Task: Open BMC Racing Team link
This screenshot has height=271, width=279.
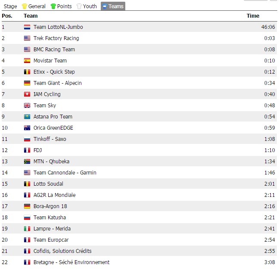Action: click(x=54, y=50)
